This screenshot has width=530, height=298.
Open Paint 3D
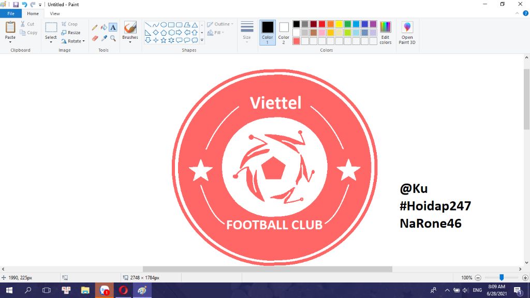point(407,33)
